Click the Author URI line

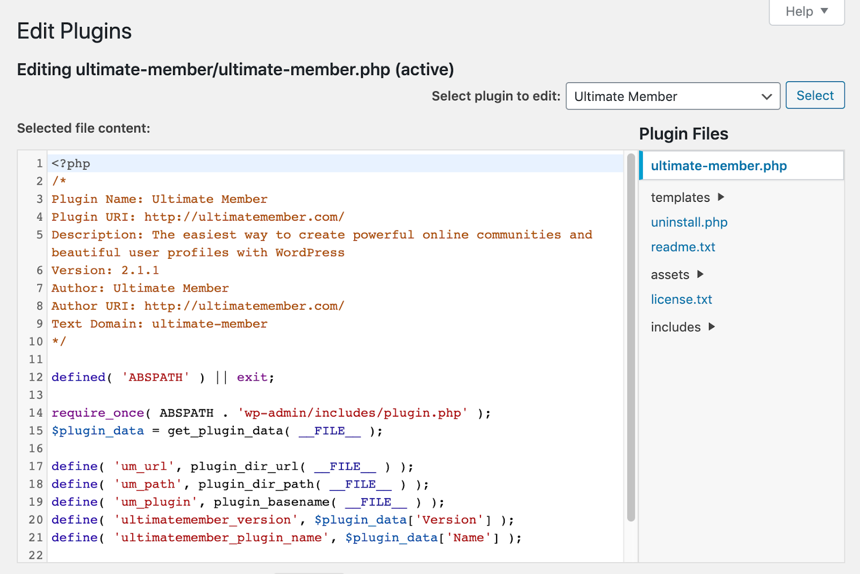tap(198, 306)
